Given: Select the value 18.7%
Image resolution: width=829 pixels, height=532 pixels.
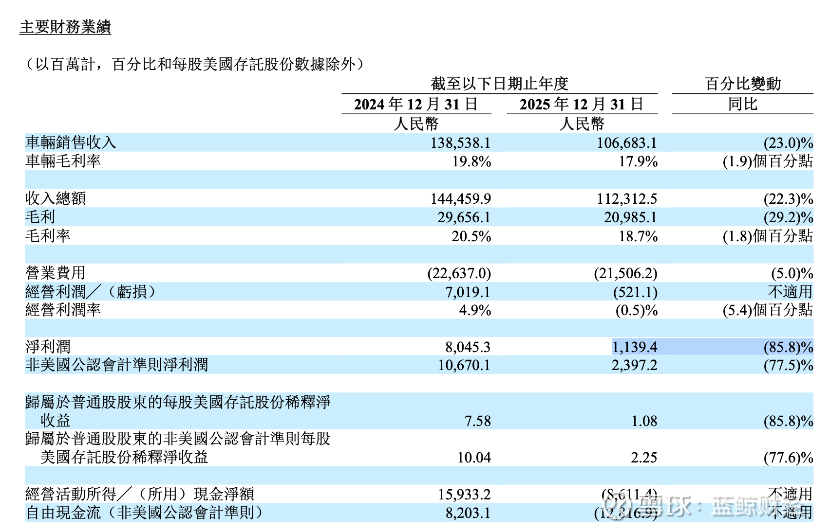Looking at the screenshot, I should pos(638,236).
